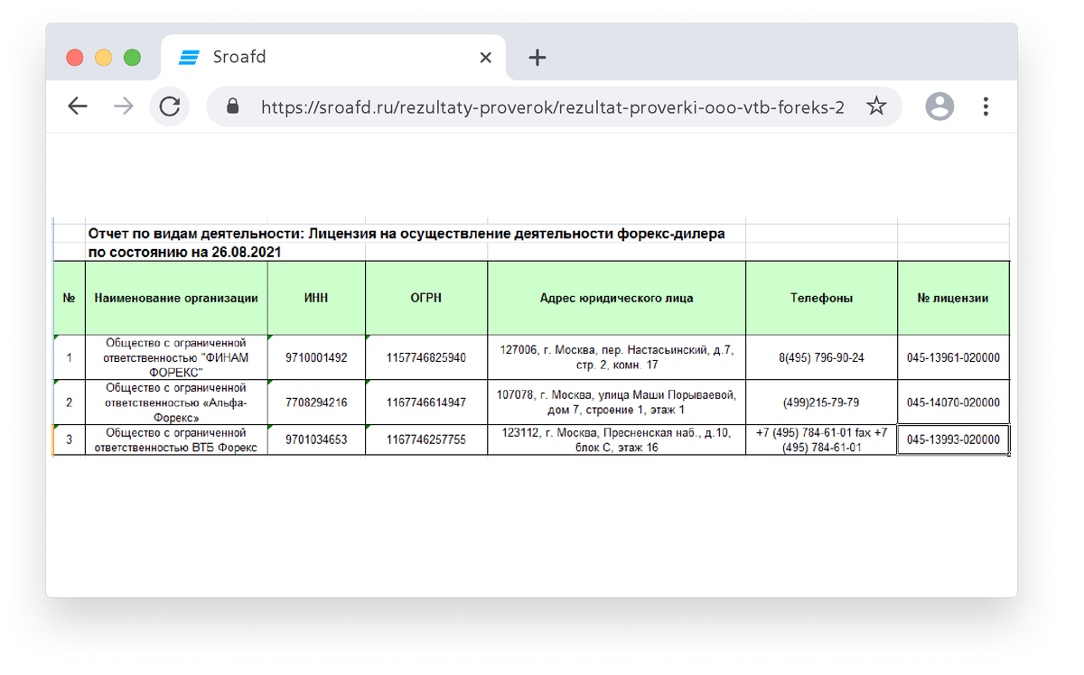Viewport: 1084px width, 675px height.
Task: Go forward using the forward arrow
Action: coord(124,106)
